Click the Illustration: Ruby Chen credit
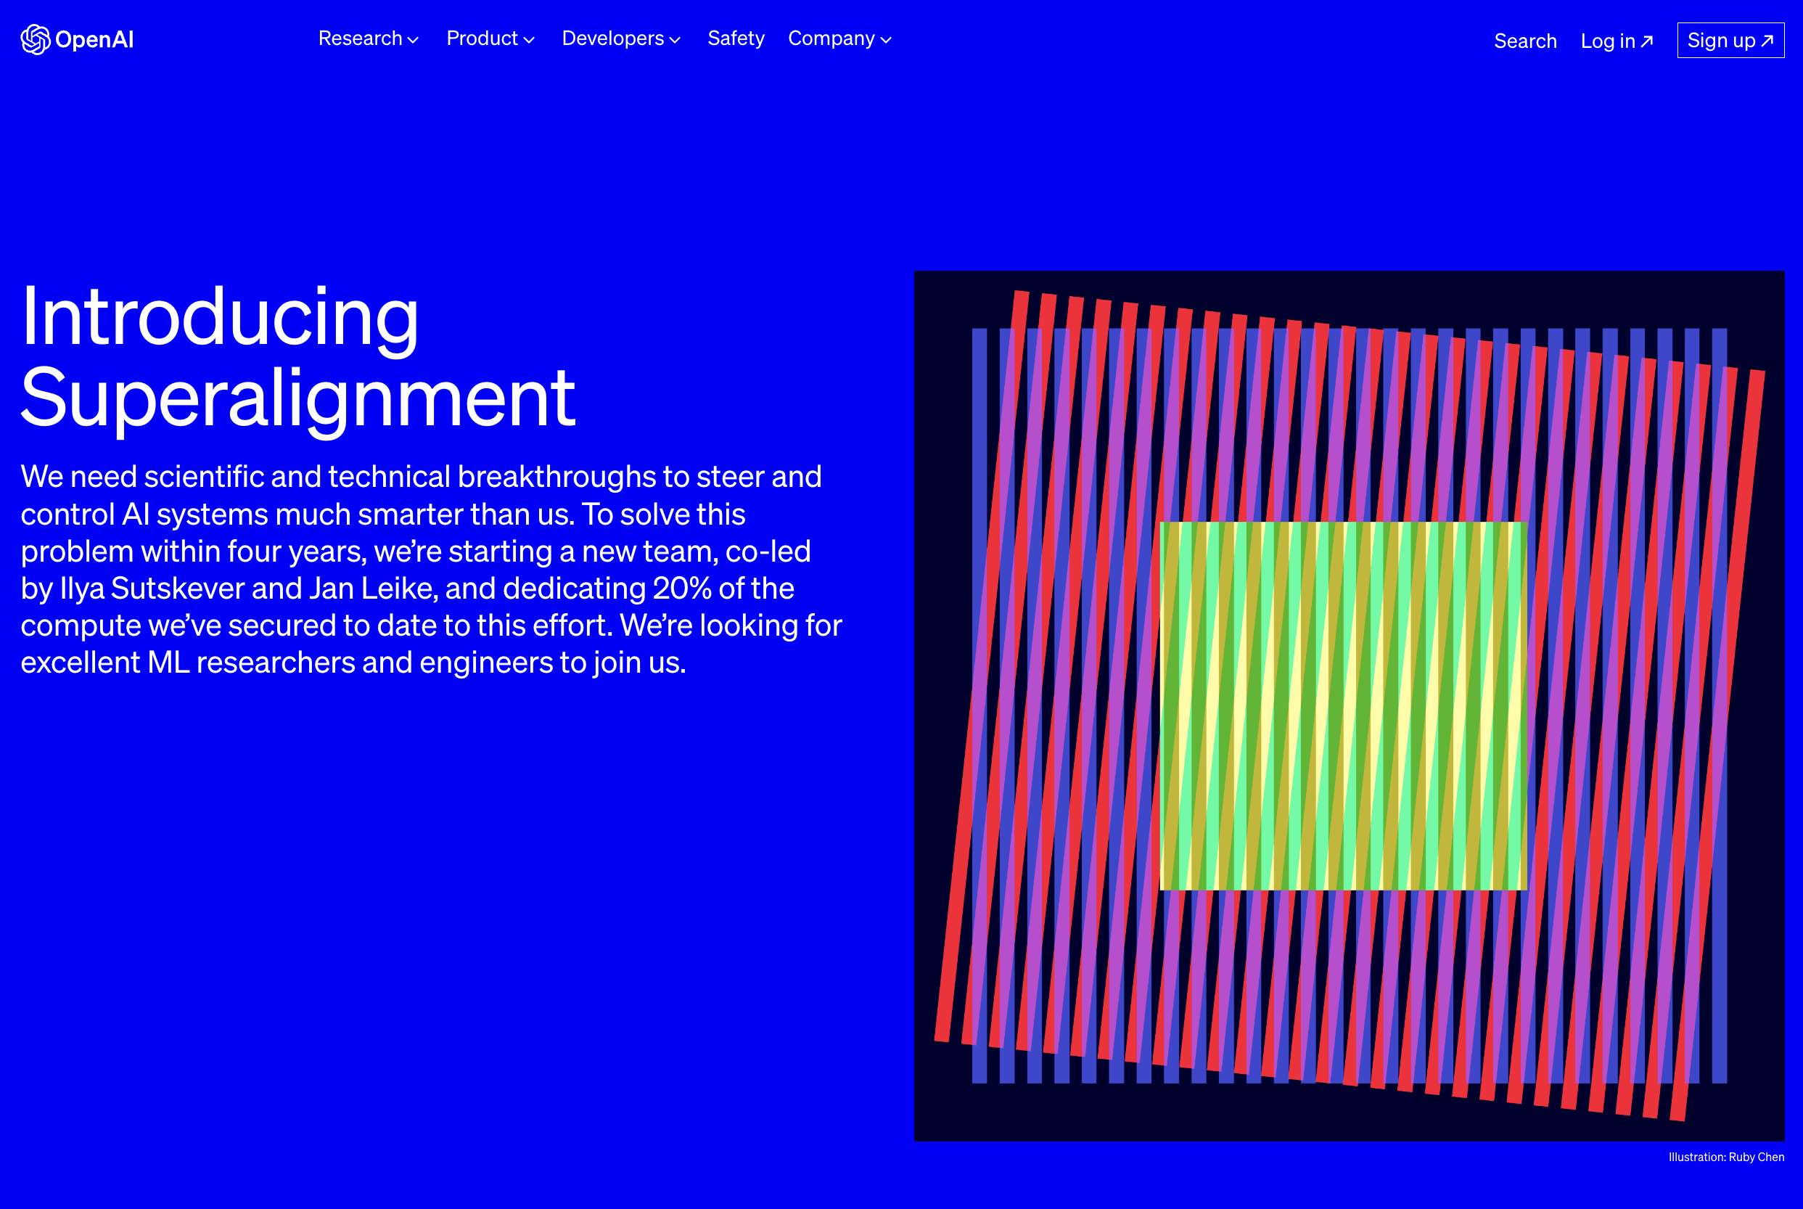1803x1209 pixels. [1726, 1157]
